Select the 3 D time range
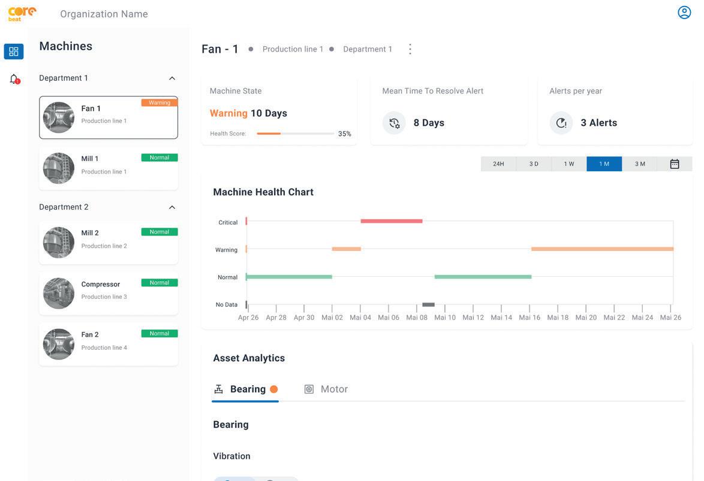Screen dimensions: 704x481 [x=534, y=164]
